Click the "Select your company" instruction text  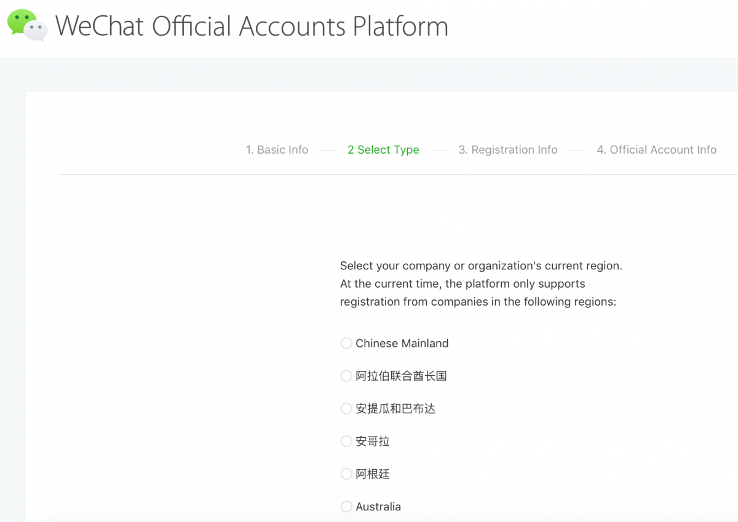click(481, 266)
